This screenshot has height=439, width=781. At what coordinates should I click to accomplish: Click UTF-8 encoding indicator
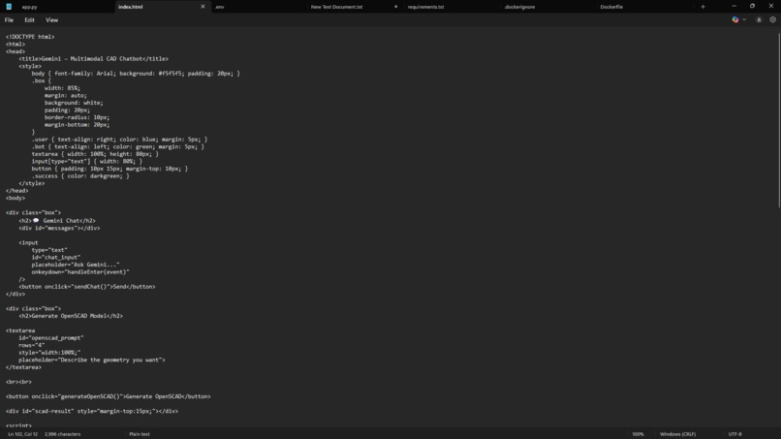click(734, 434)
